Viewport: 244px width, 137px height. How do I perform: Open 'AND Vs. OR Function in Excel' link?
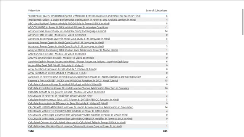click(61, 58)
